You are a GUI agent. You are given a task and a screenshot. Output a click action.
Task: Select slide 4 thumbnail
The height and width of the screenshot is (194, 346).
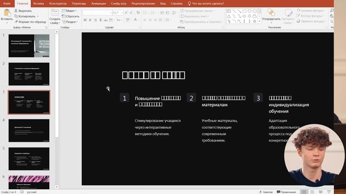tap(29, 130)
